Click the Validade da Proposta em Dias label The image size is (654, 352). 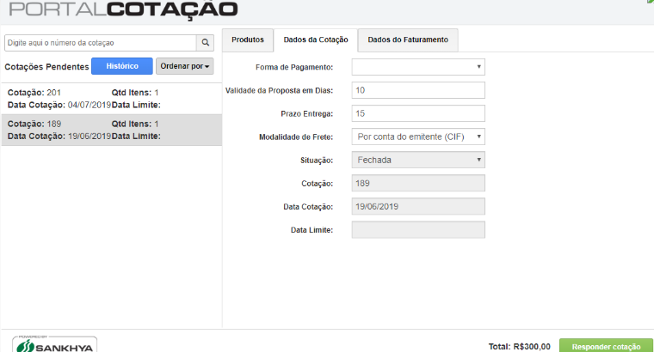click(279, 91)
